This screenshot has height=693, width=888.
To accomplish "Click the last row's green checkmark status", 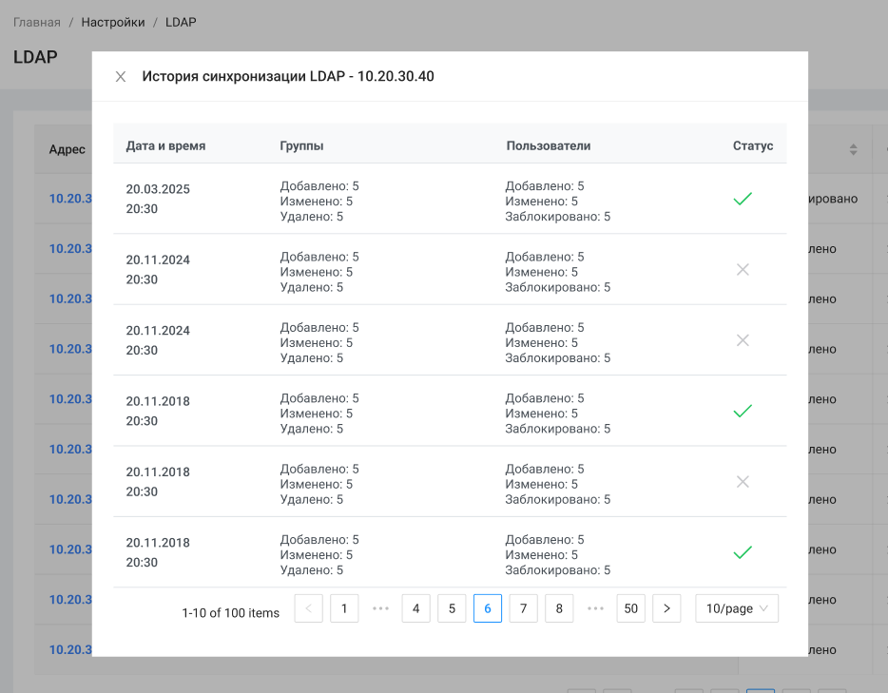I will click(743, 552).
